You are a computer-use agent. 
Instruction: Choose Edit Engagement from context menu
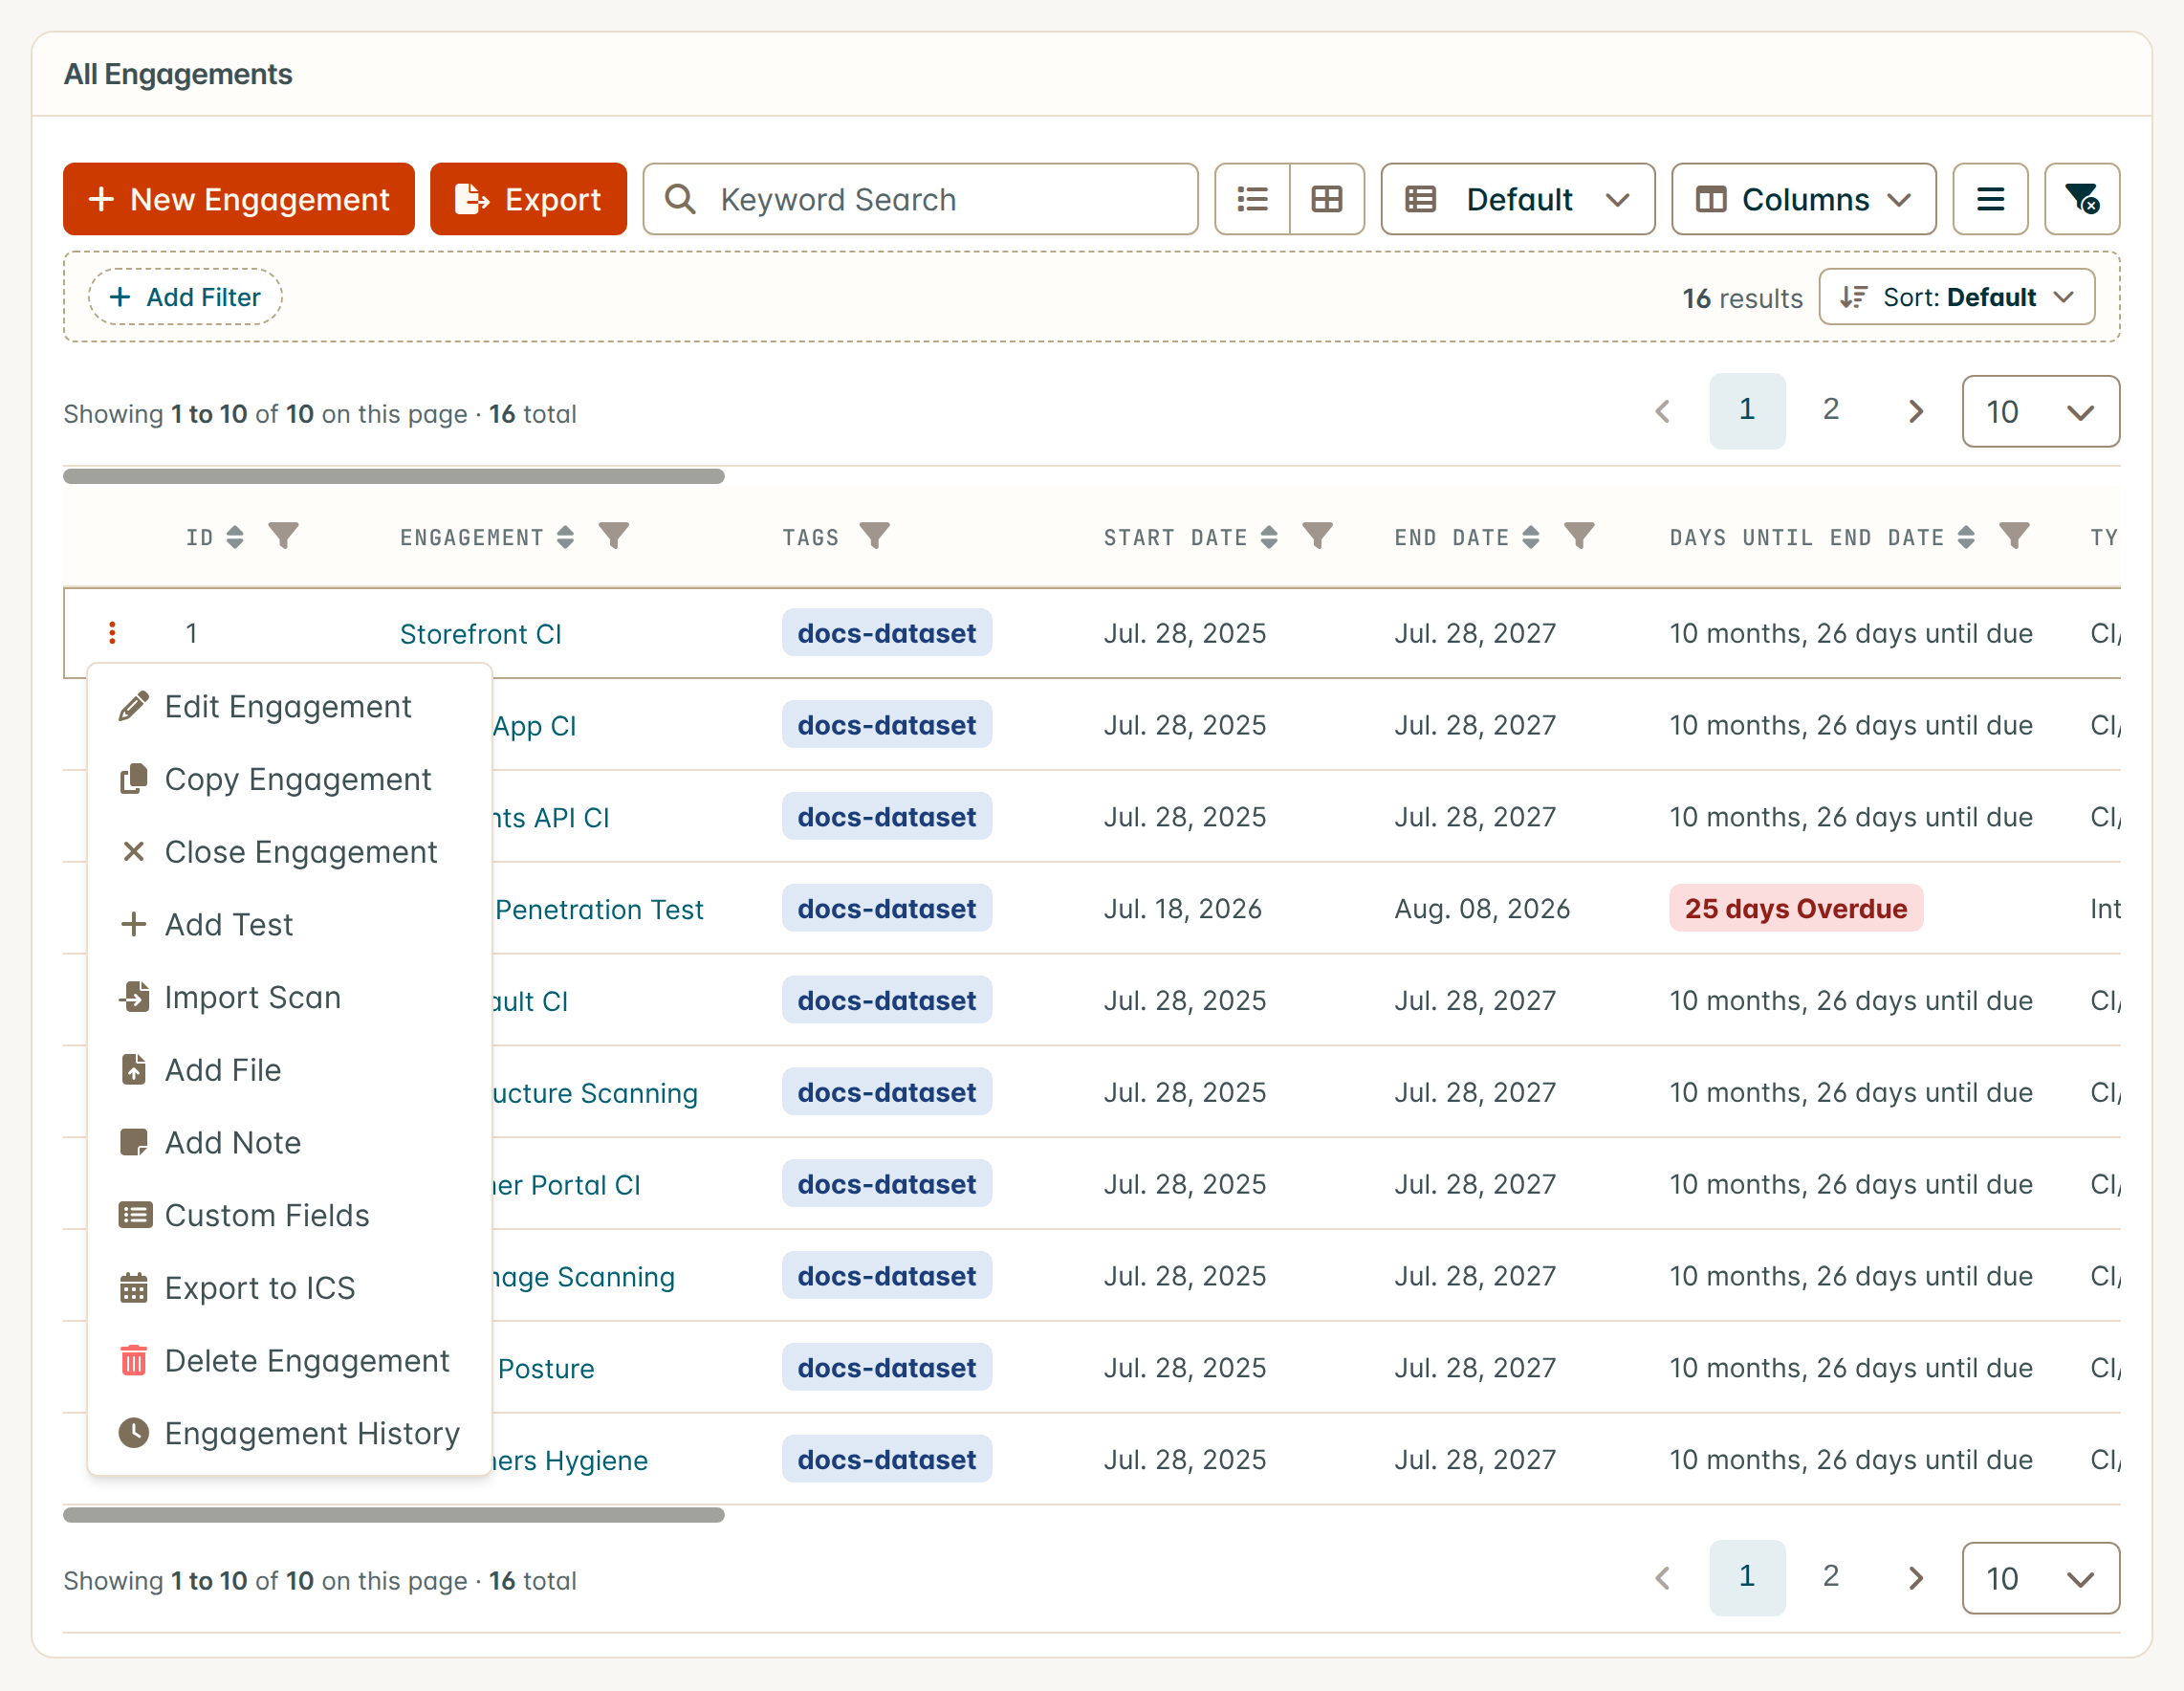289,707
